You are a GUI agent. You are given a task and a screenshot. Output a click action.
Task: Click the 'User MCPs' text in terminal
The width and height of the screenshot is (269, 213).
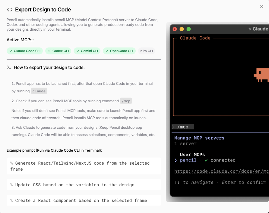[192, 155]
